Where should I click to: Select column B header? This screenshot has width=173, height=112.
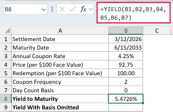126,31
